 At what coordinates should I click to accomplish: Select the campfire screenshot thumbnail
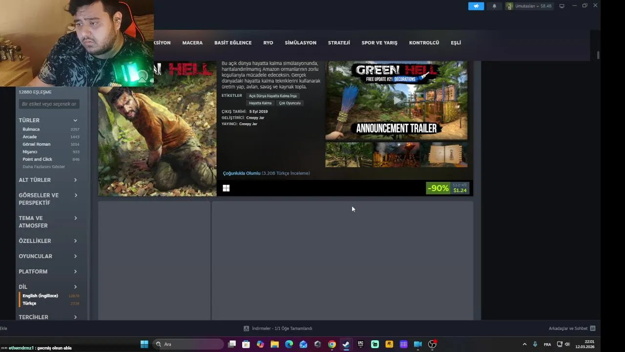(x=396, y=154)
